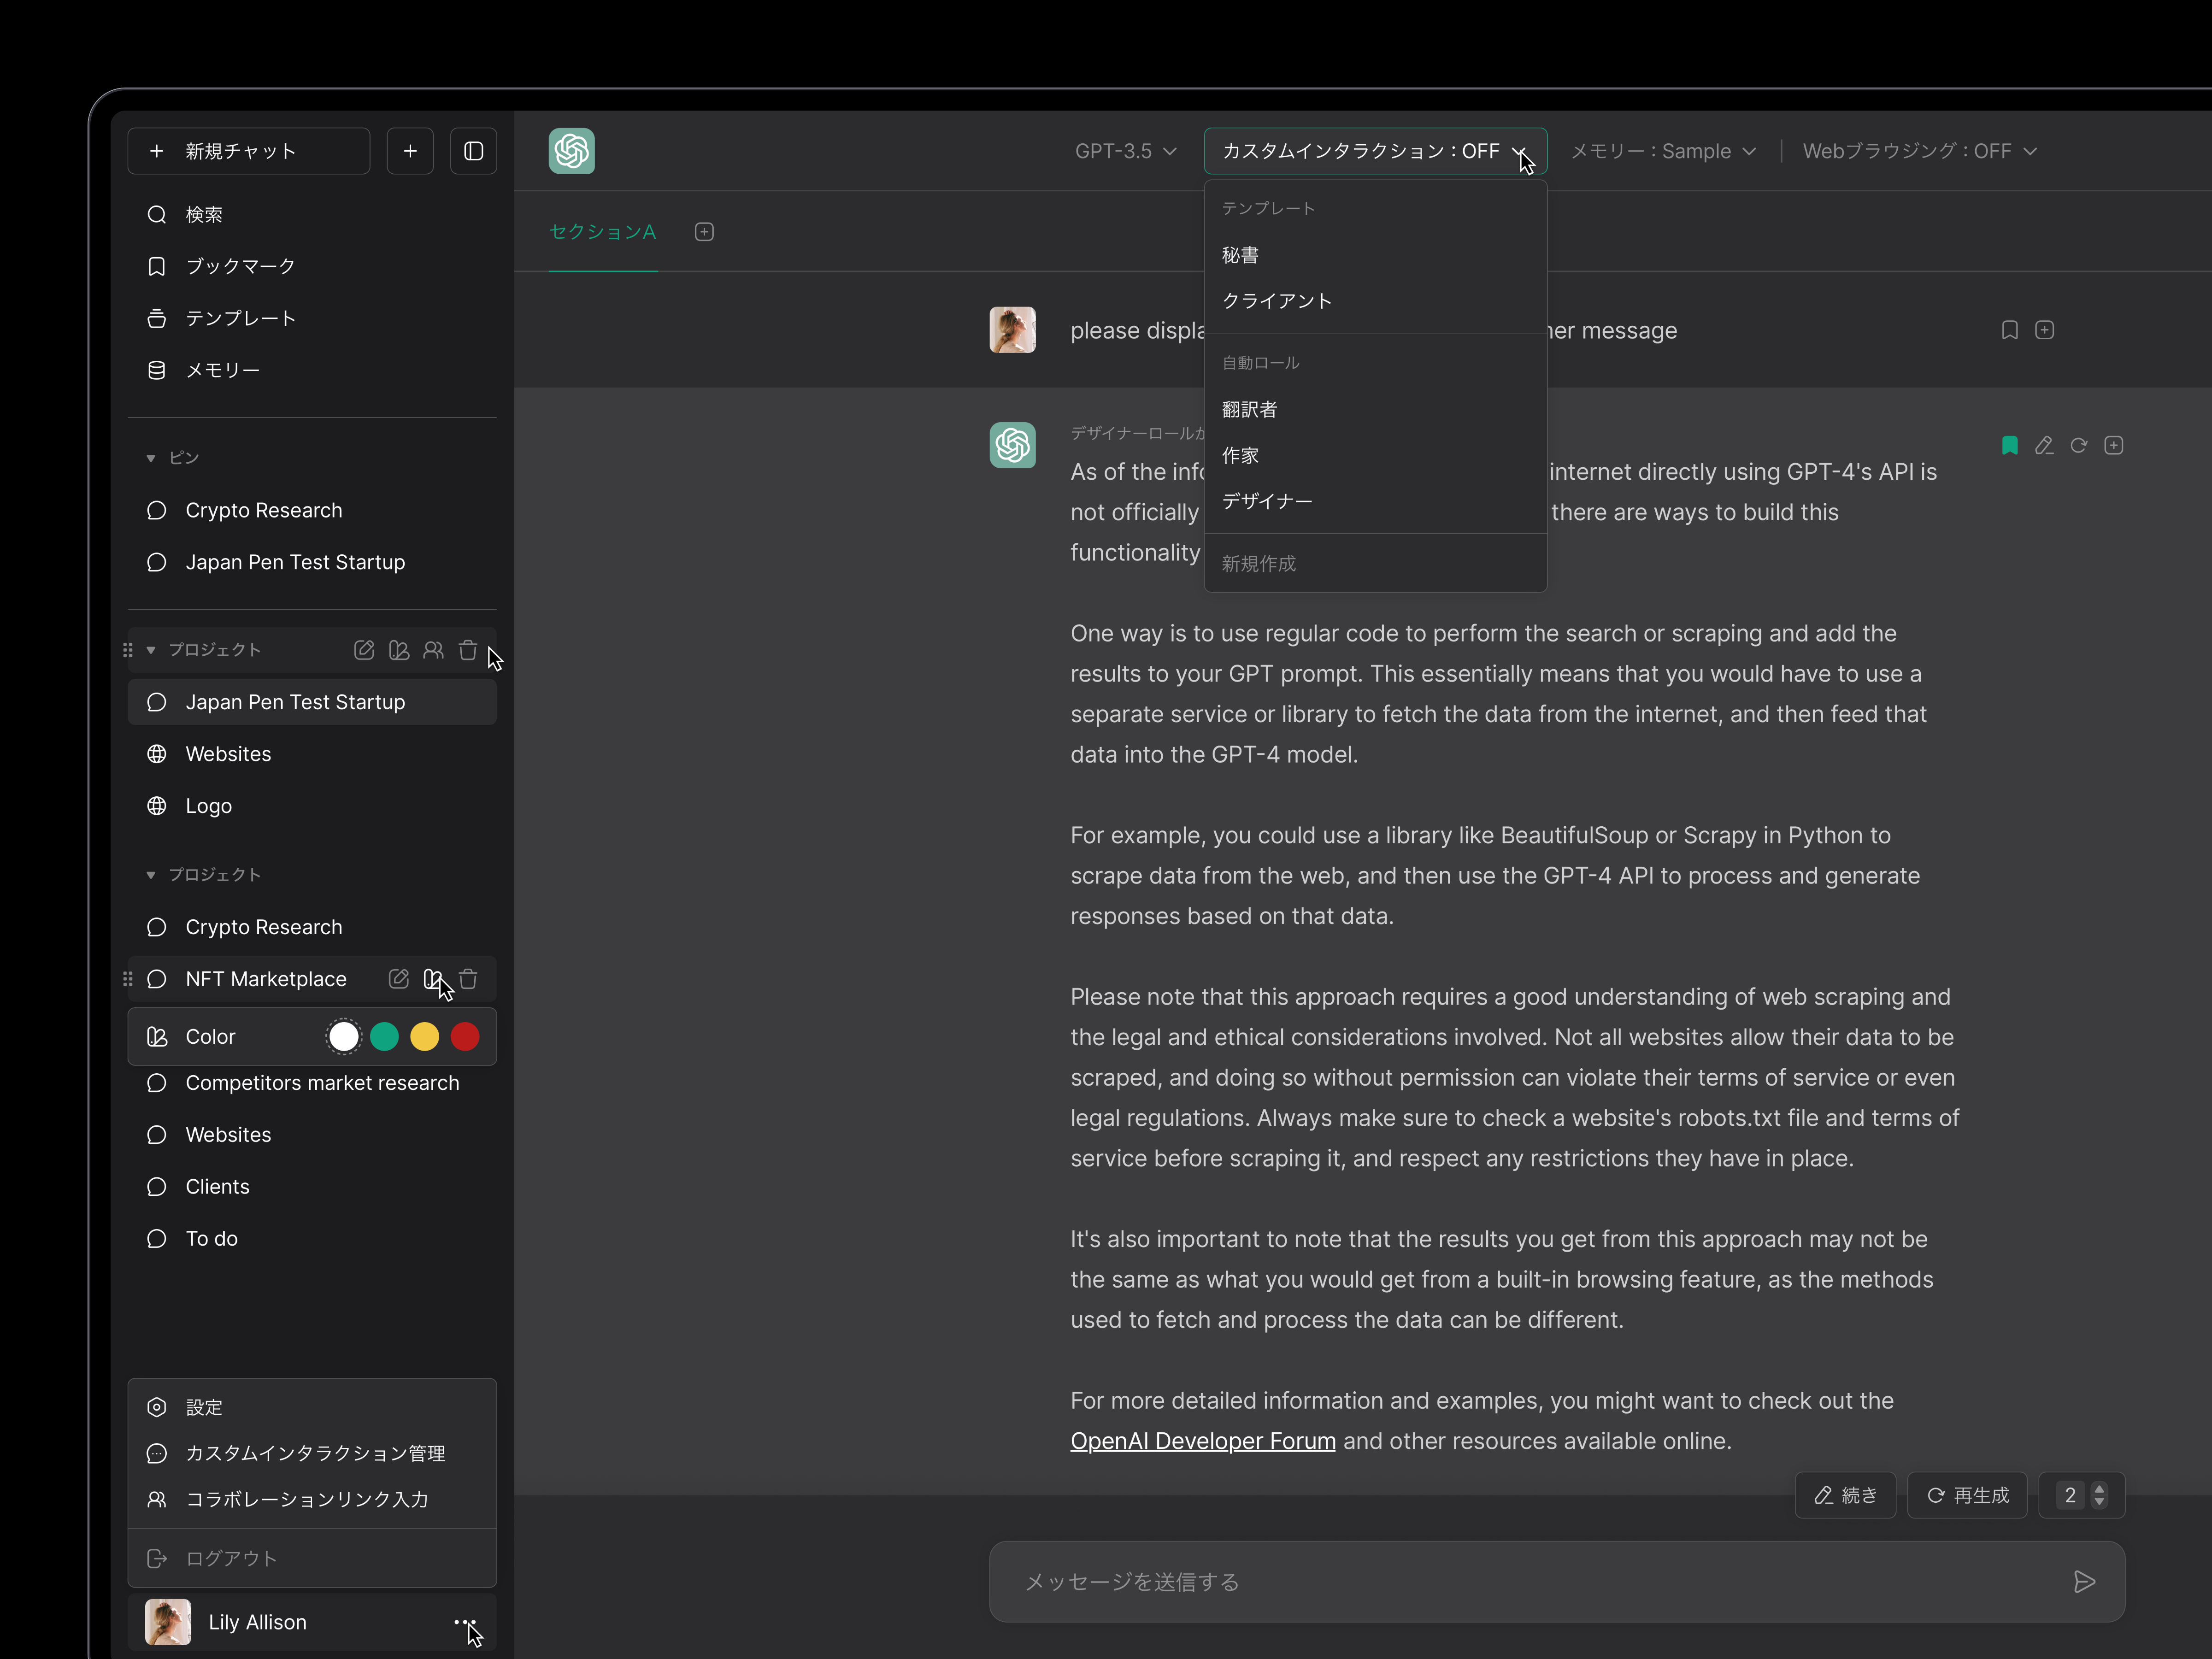Open the Webブラウジング: OFF dropdown

click(1919, 151)
